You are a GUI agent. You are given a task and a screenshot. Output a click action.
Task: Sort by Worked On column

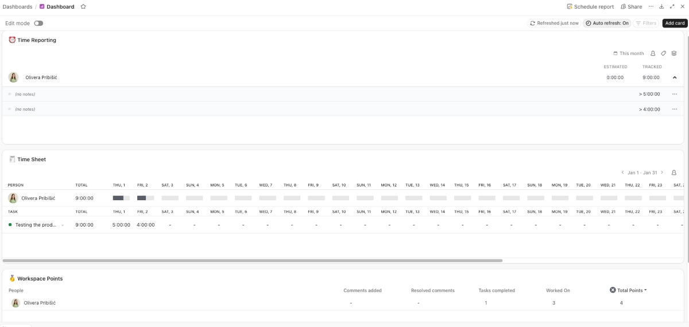pyautogui.click(x=558, y=290)
